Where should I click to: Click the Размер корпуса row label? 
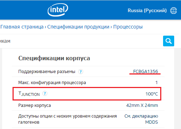(x=34, y=105)
